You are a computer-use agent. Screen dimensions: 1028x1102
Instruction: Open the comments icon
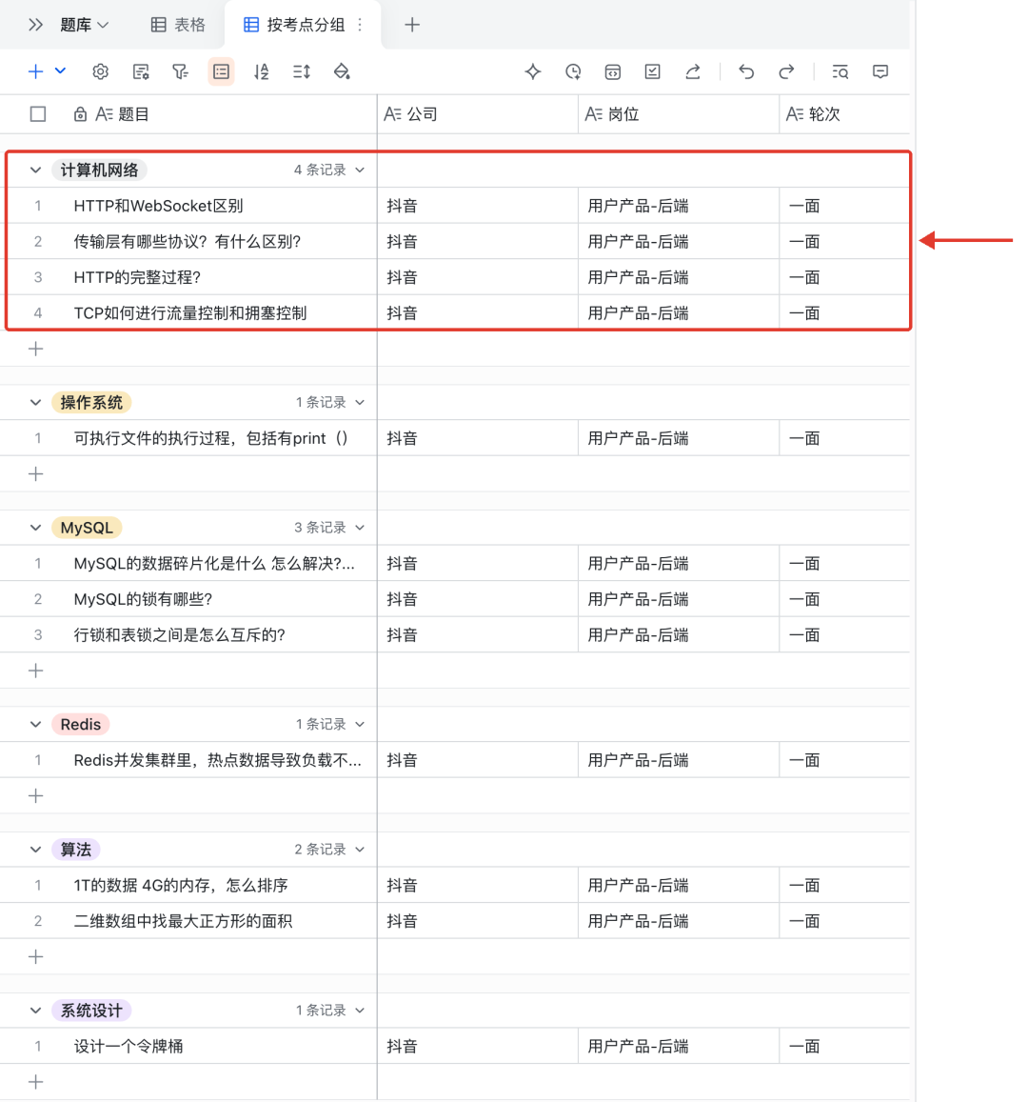pyautogui.click(x=880, y=71)
